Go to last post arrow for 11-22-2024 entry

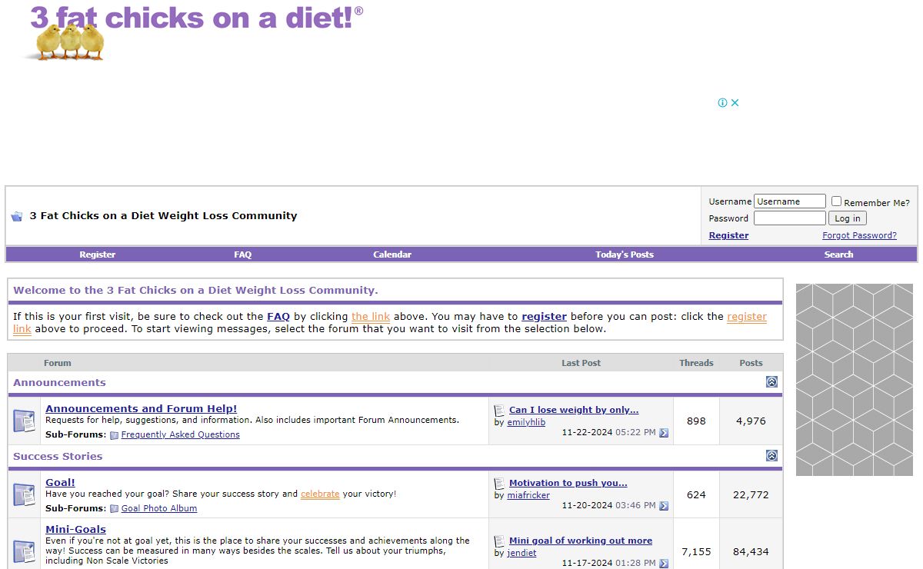pyautogui.click(x=664, y=433)
